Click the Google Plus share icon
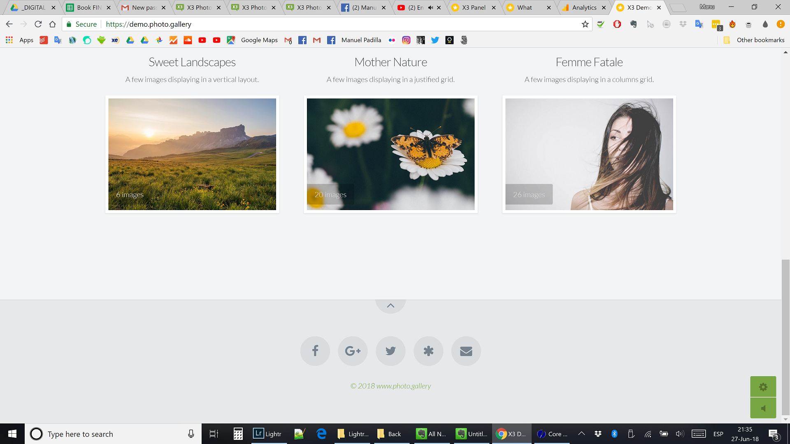Viewport: 790px width, 444px height. click(x=353, y=351)
